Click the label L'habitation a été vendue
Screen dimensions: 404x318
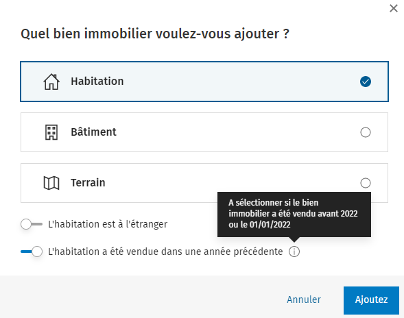click(165, 252)
